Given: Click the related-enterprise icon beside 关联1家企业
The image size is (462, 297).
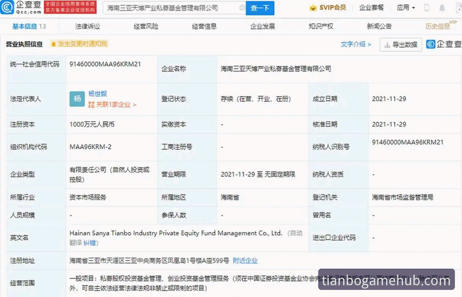Looking at the screenshot, I should 91,105.
